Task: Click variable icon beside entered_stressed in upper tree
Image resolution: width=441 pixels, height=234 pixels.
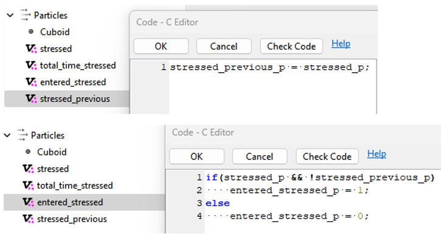Action: [x=31, y=82]
